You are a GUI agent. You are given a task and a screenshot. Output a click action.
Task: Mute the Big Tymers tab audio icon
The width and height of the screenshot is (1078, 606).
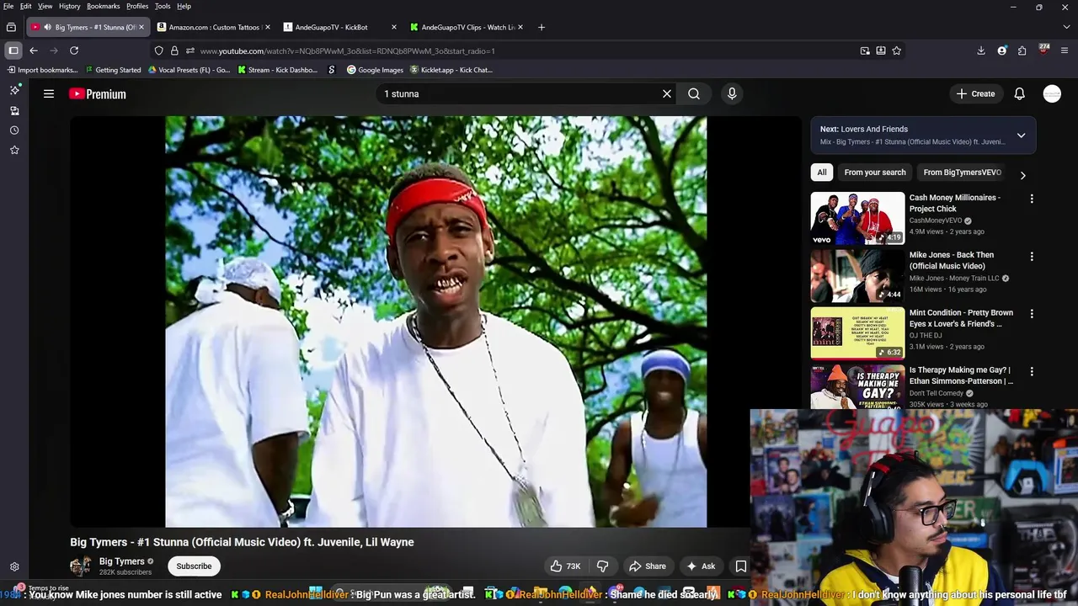48,27
